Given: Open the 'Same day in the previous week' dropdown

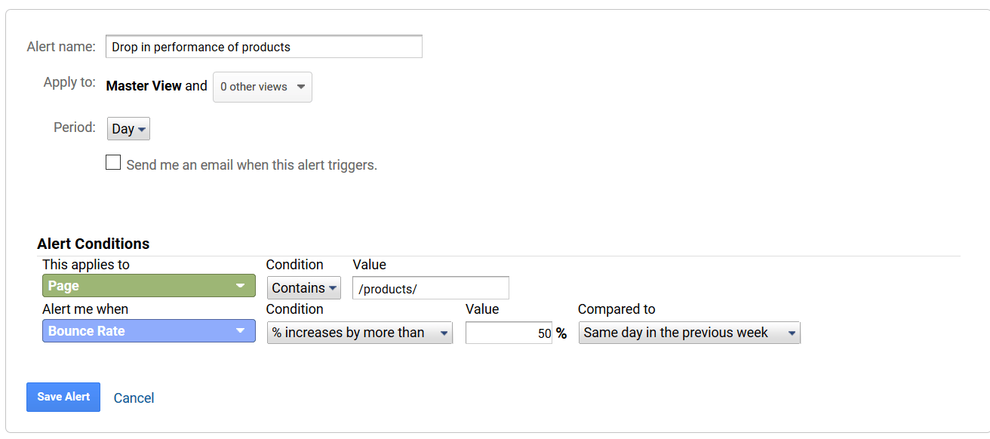Looking at the screenshot, I should (x=688, y=332).
